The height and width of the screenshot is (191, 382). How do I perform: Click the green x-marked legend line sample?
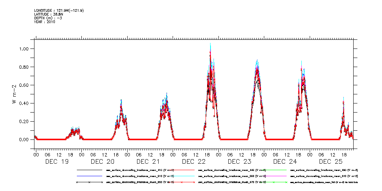click(274, 182)
